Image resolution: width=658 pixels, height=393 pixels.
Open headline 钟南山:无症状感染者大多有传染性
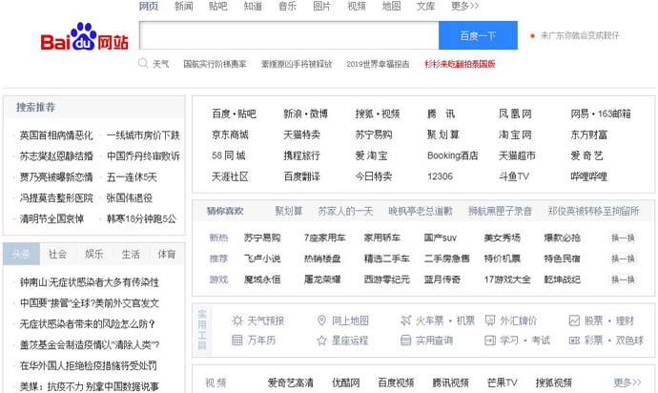coord(90,282)
